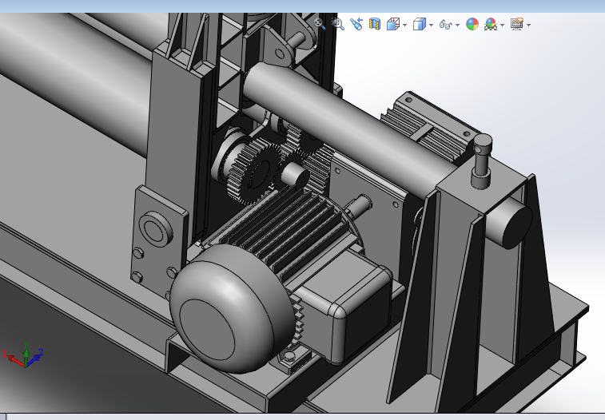Activate the Zoom to Area tool

tap(337, 24)
